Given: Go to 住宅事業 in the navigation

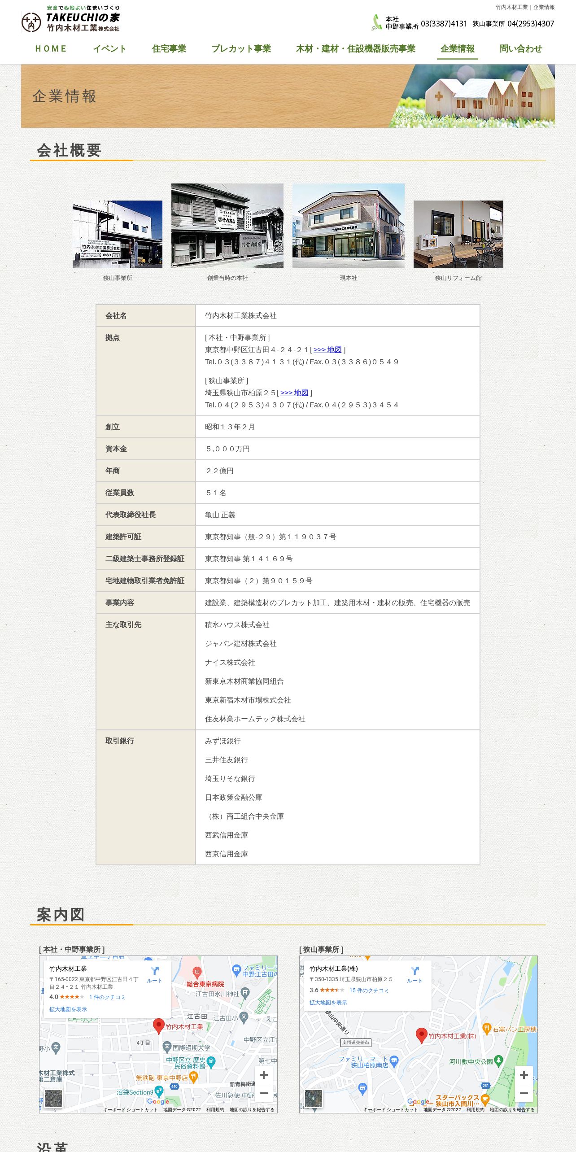Looking at the screenshot, I should (x=169, y=49).
